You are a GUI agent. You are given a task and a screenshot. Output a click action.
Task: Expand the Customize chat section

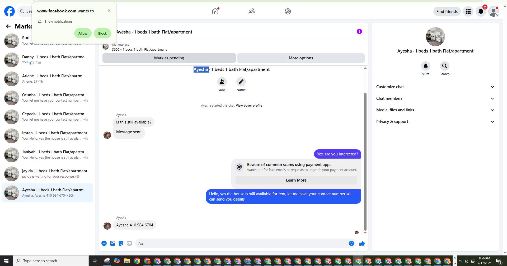pos(435,87)
